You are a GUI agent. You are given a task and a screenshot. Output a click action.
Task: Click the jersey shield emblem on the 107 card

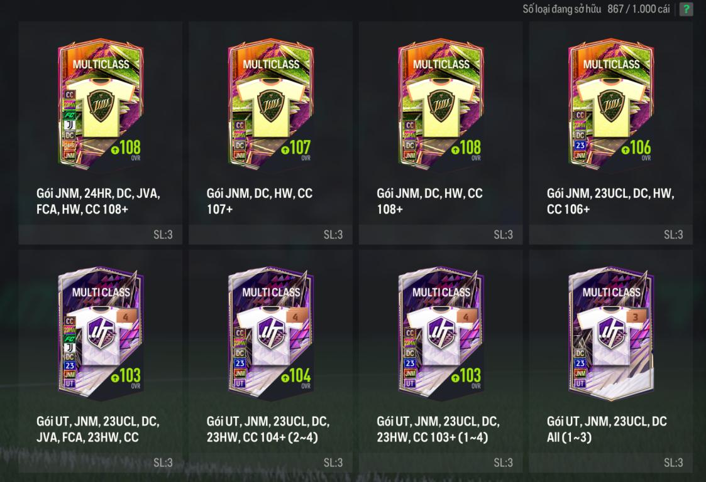[271, 106]
